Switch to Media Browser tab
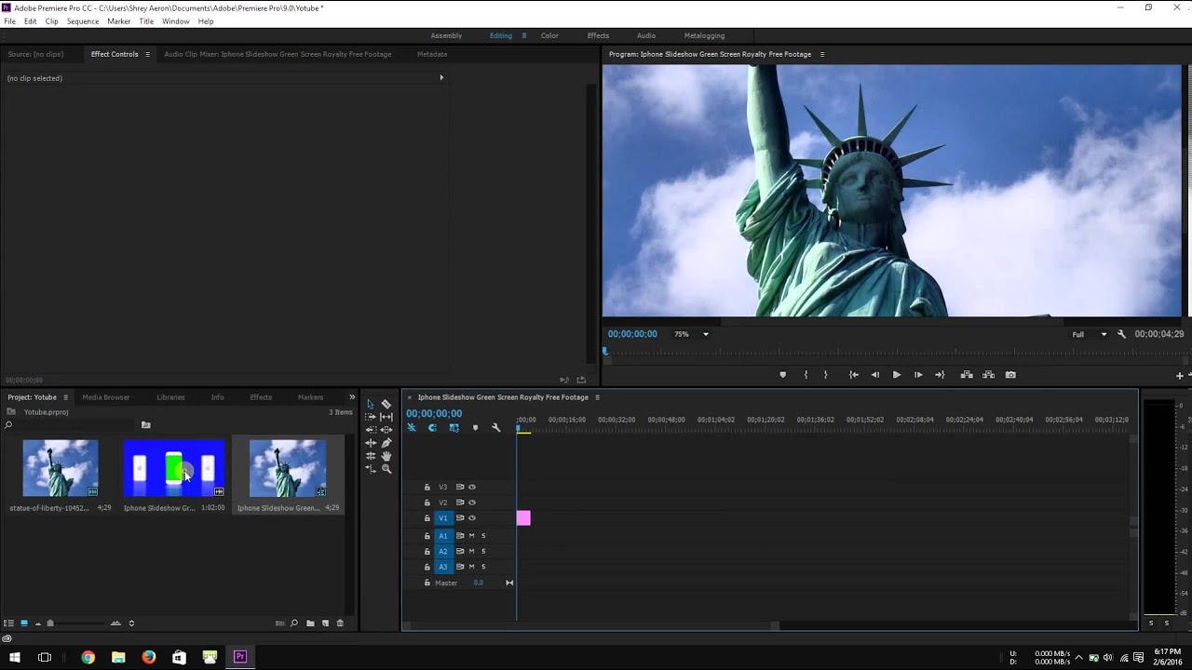1192x670 pixels. pos(106,397)
